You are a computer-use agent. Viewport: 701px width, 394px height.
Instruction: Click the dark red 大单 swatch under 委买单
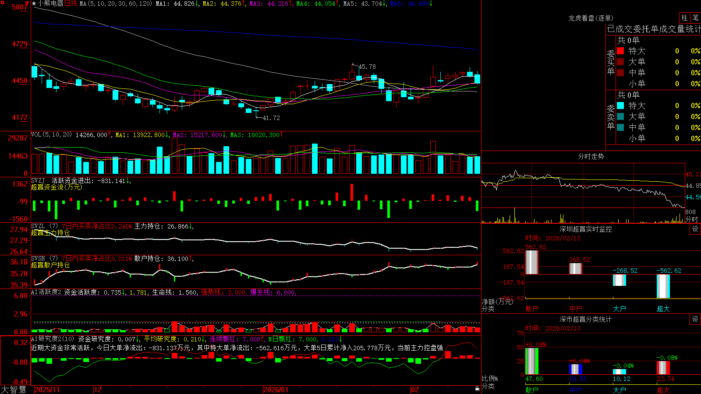620,62
